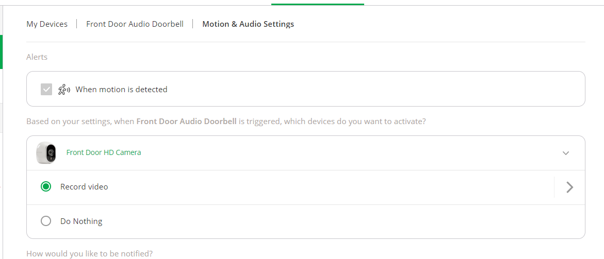Open Front Door Audio Doorbell breadcrumb
This screenshot has width=604, height=259.
tap(135, 24)
